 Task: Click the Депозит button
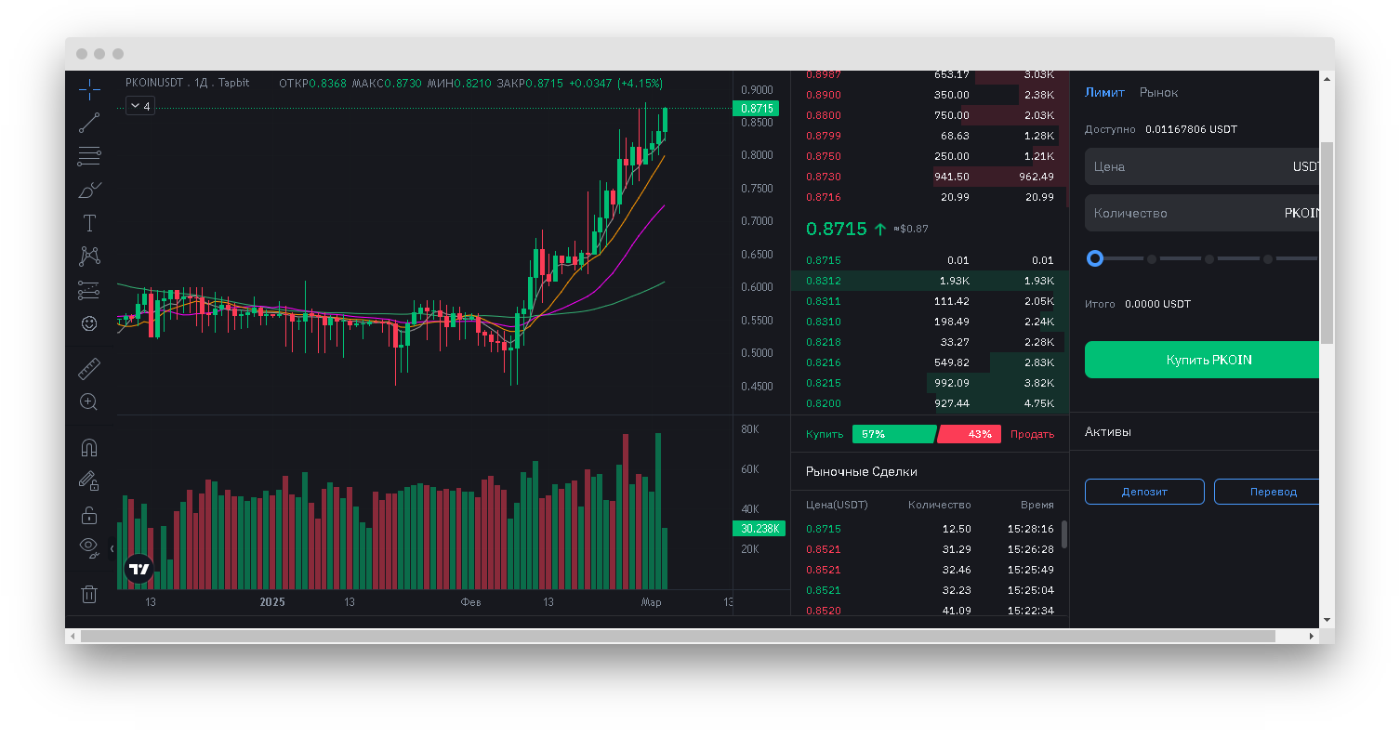click(1144, 492)
